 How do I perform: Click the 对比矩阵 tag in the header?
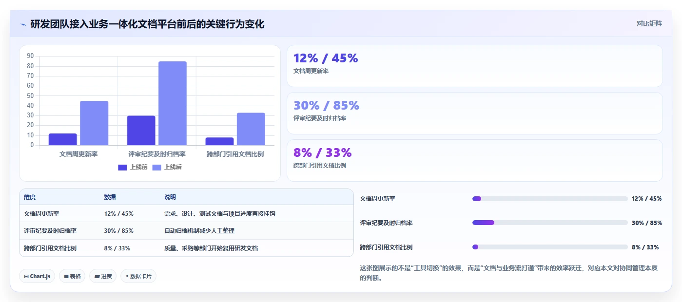(x=649, y=23)
